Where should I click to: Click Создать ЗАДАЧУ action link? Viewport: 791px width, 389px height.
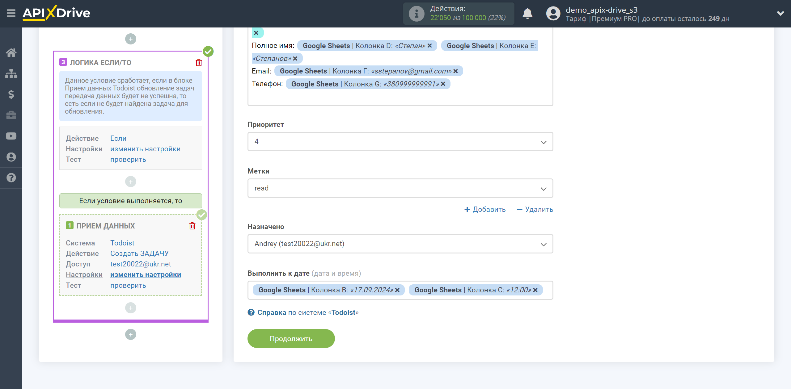click(x=139, y=253)
